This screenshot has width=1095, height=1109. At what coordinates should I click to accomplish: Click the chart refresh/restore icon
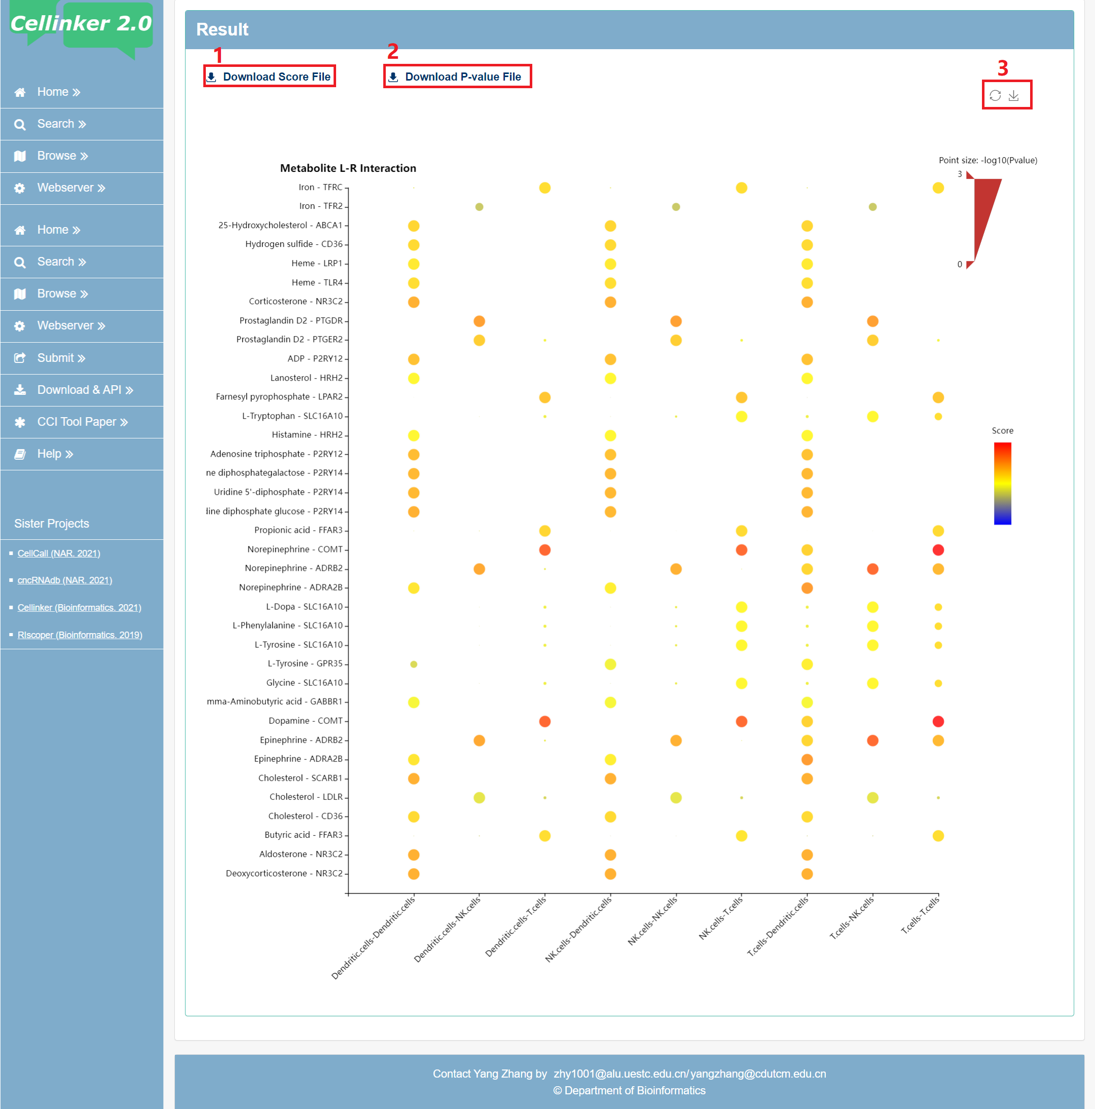coord(995,95)
